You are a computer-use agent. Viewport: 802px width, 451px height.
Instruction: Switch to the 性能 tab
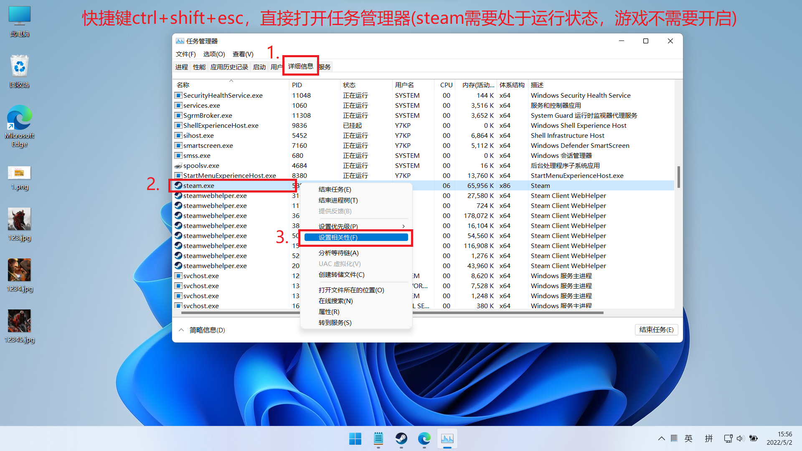[x=199, y=67]
